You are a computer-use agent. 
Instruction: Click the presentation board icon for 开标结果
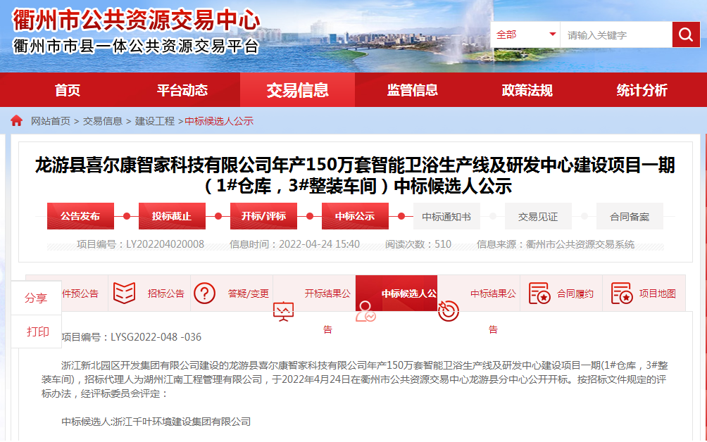click(x=284, y=311)
